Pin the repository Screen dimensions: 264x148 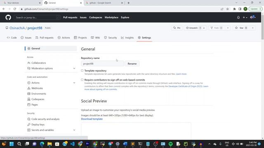(177, 28)
